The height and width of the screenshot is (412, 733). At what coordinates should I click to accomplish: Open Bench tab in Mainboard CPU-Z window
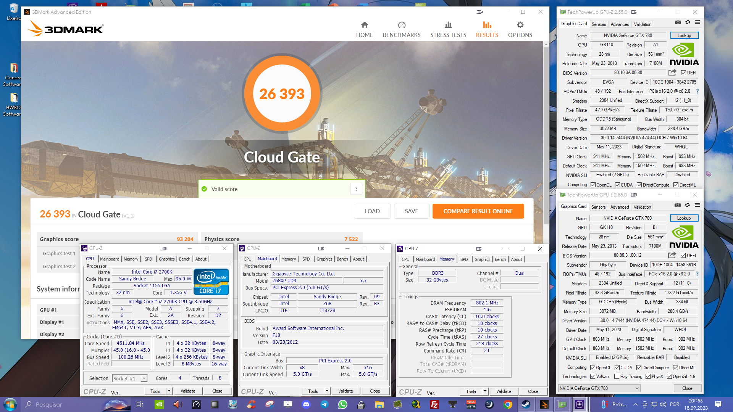pos(342,259)
